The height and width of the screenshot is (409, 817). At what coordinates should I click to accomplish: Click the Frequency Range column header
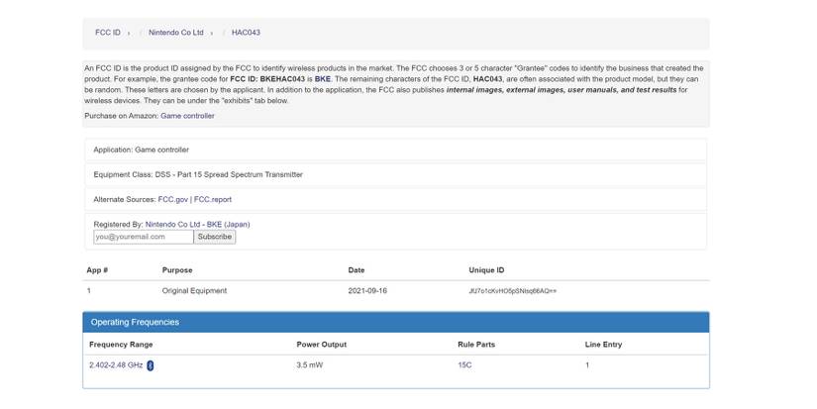[x=121, y=345]
